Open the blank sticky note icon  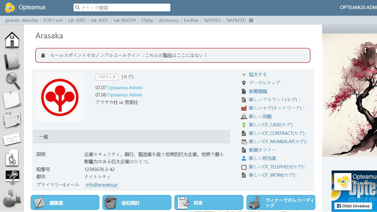tap(12, 100)
